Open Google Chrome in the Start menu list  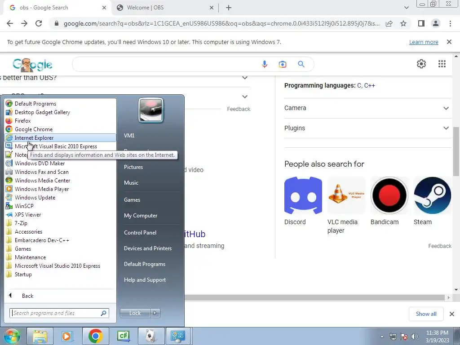(60, 129)
